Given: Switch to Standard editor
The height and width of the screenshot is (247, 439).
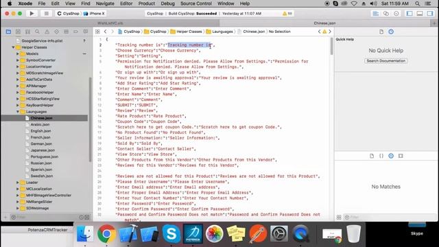Looking at the screenshot, I should point(376,14).
